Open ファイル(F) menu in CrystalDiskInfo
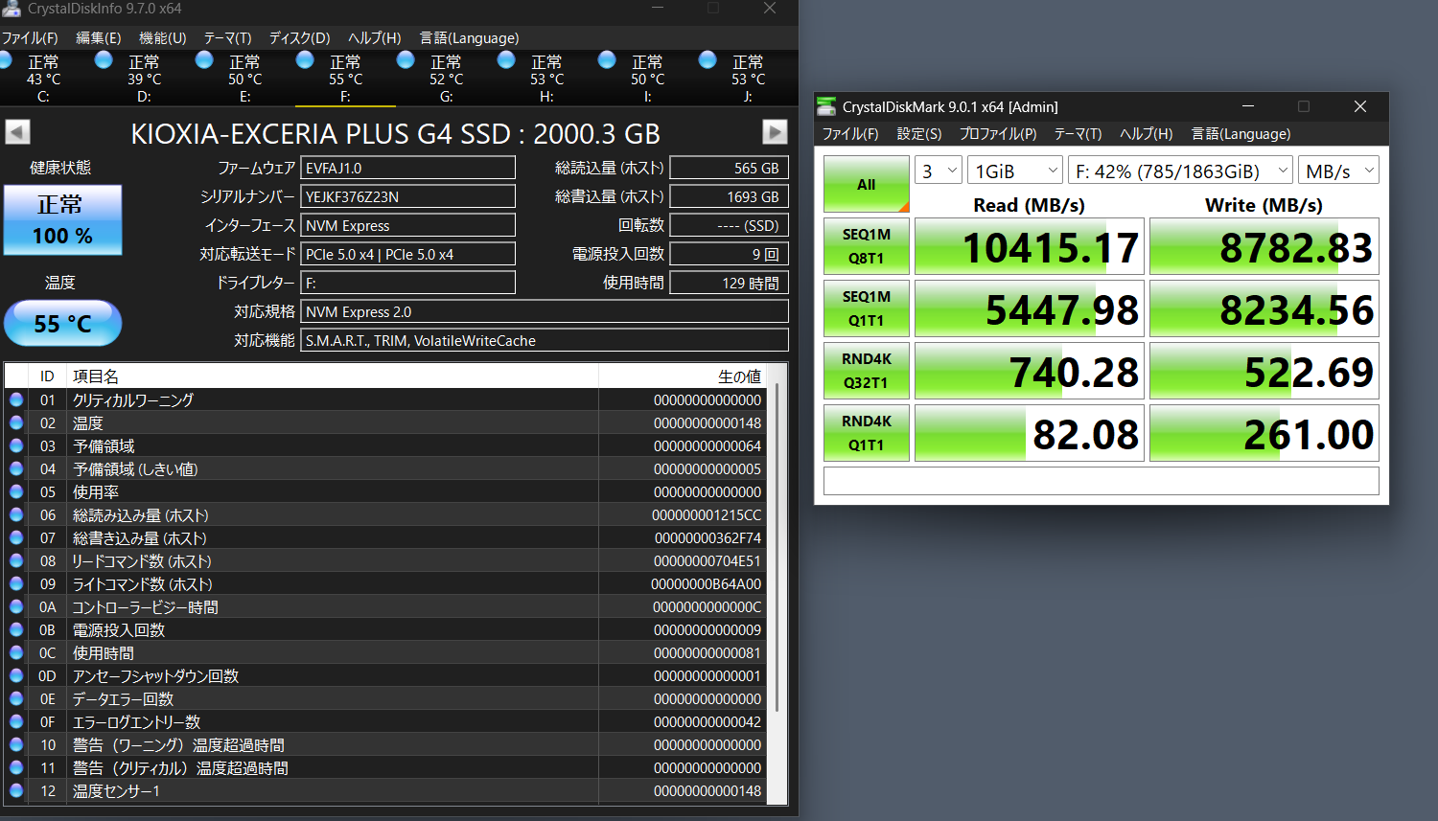The image size is (1438, 821). coord(30,38)
